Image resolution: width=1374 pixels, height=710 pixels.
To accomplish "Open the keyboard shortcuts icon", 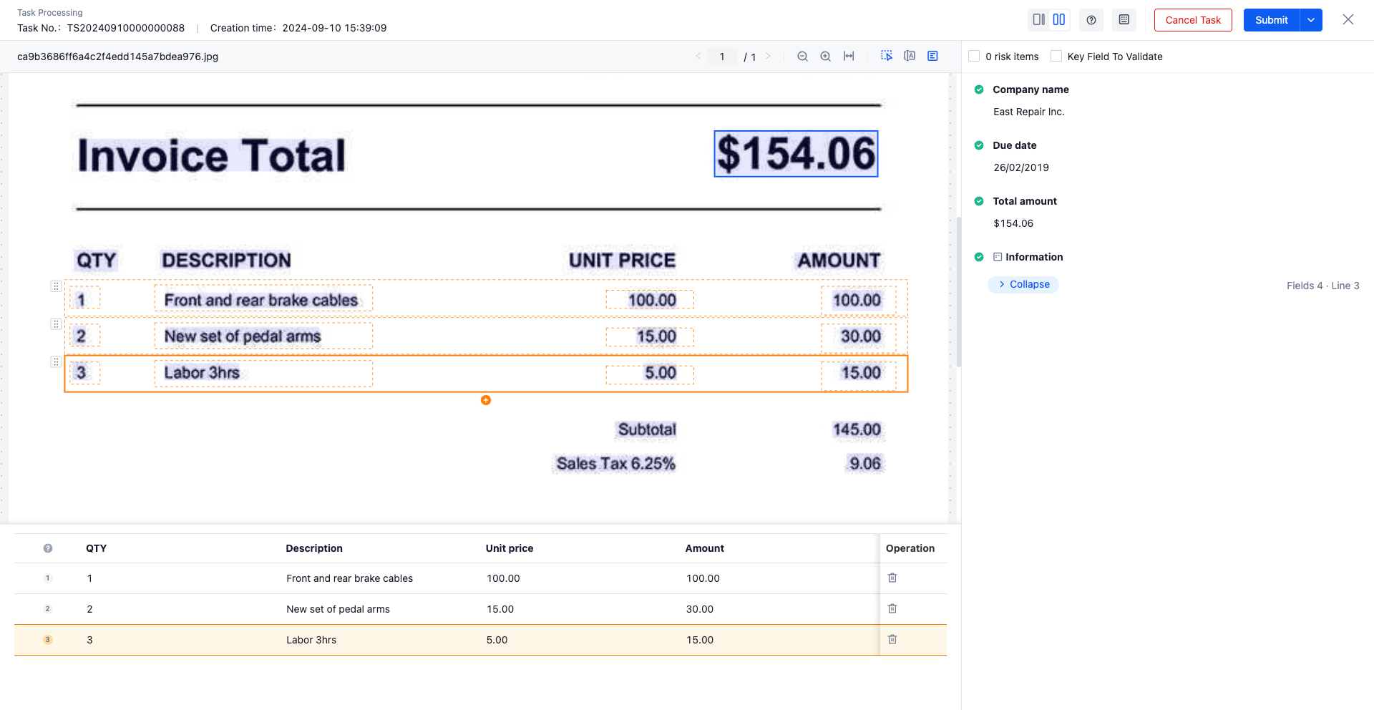I will [1124, 20].
